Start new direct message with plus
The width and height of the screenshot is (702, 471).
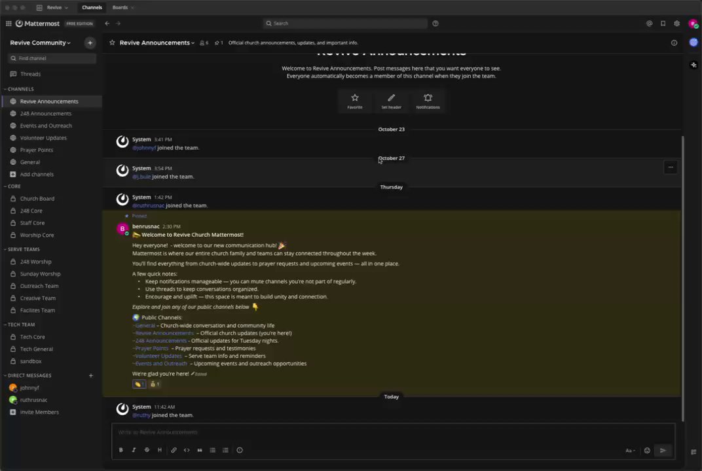pos(91,375)
